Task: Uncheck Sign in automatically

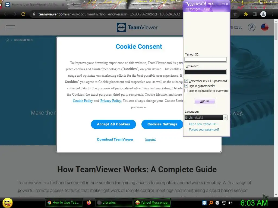Action: 186,86
